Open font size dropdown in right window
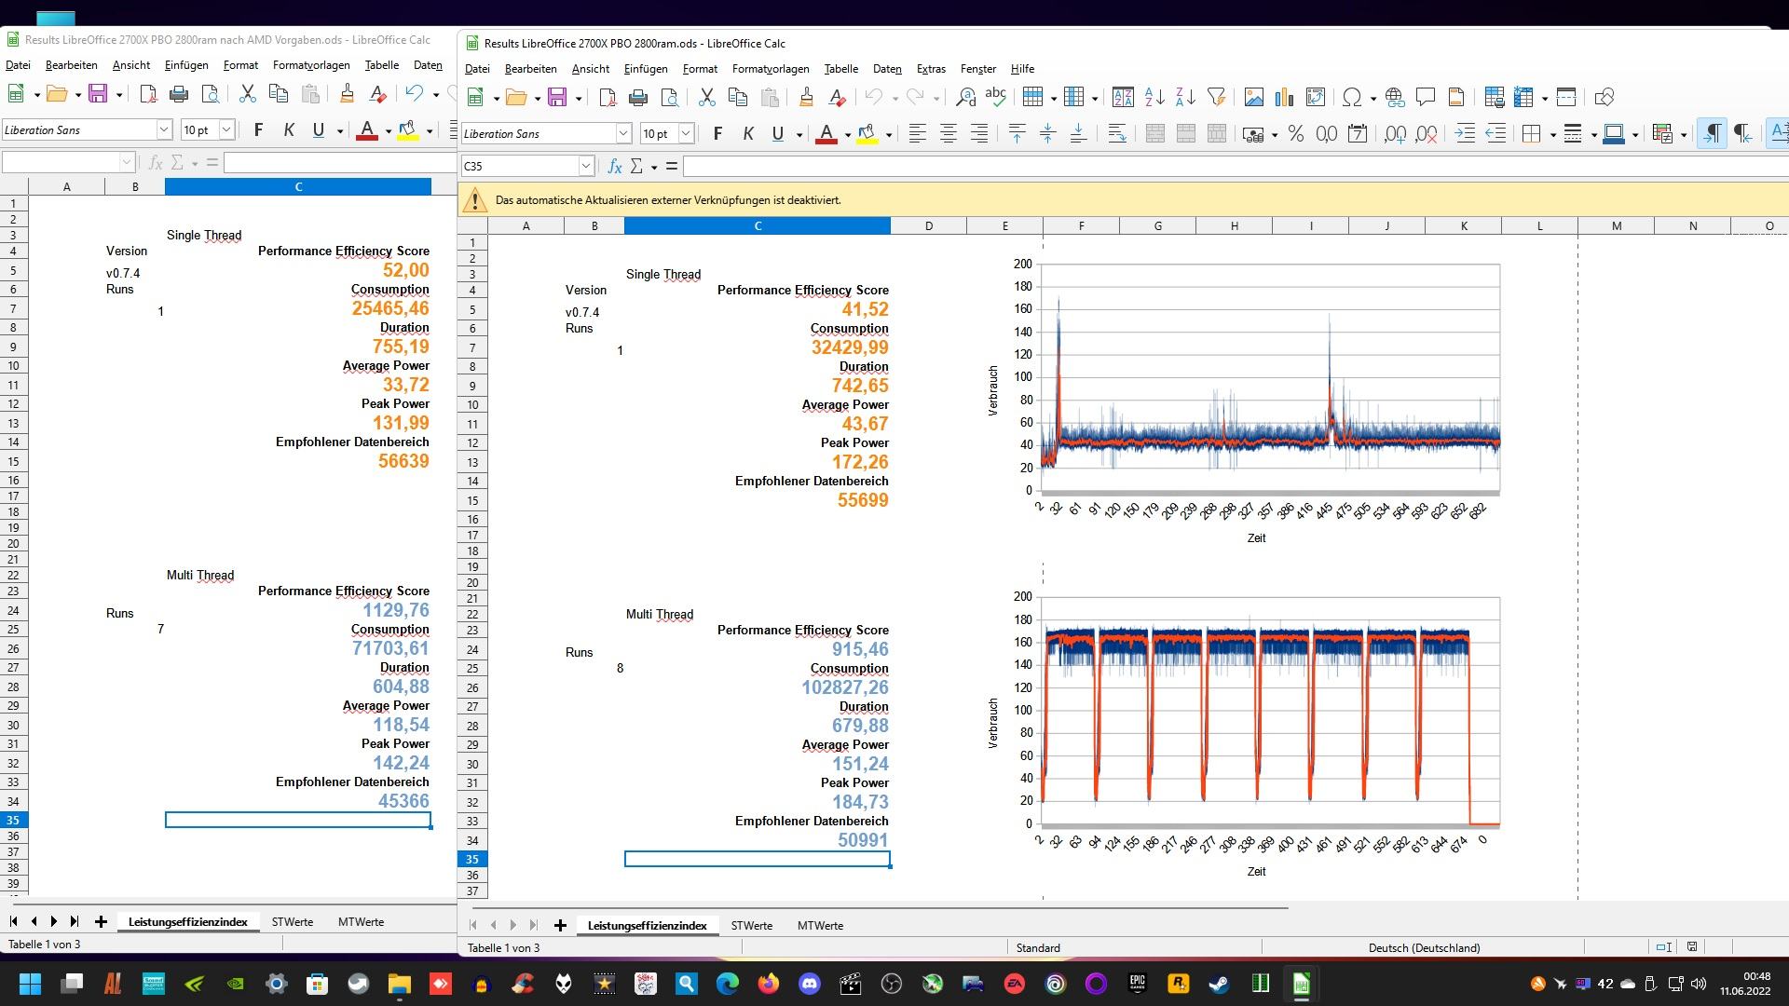 (686, 133)
